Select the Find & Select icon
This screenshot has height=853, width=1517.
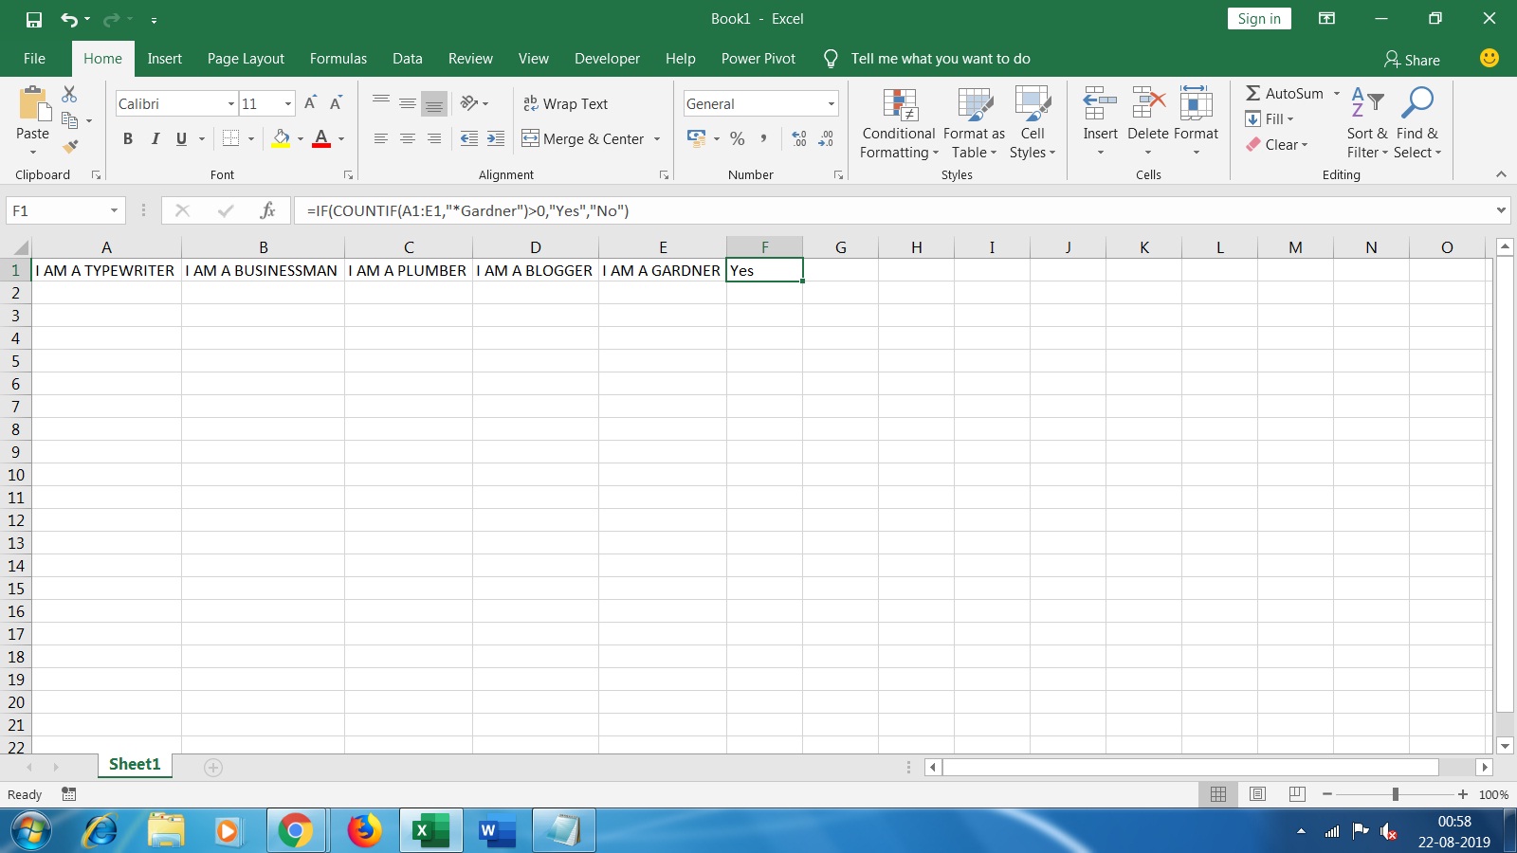click(1417, 123)
